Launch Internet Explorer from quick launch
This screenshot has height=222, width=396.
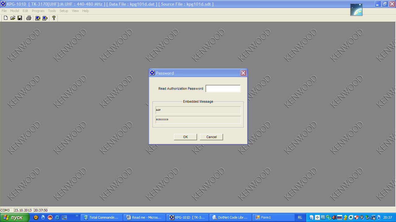click(x=57, y=217)
